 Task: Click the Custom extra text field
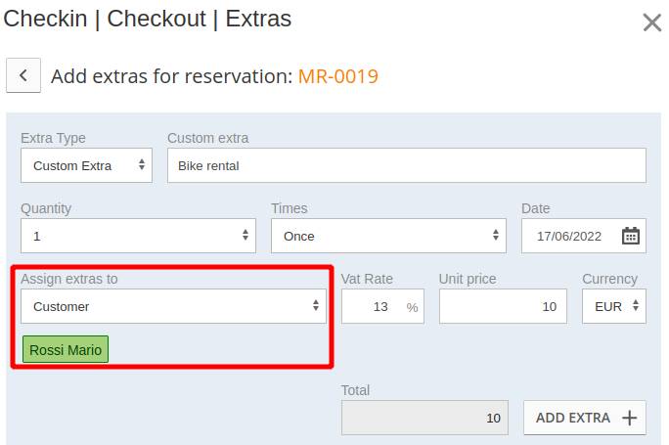406,165
